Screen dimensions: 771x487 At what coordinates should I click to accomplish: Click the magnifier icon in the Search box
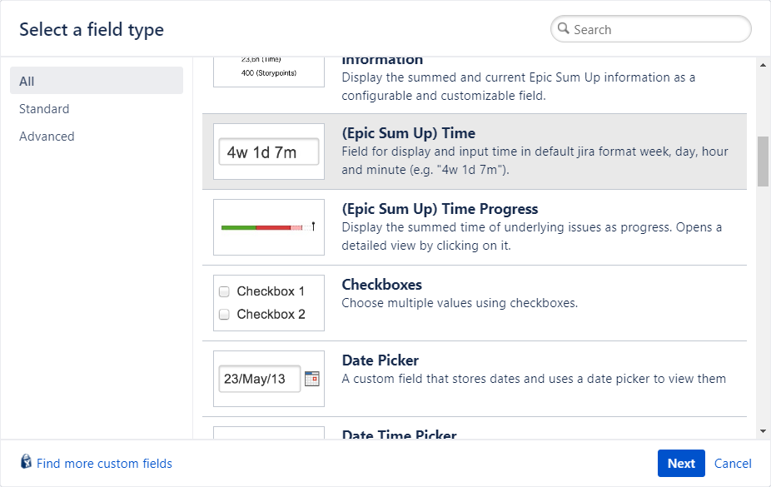point(563,28)
